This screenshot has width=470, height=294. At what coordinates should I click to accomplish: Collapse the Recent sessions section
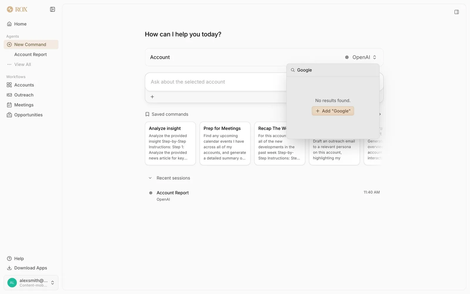click(150, 178)
